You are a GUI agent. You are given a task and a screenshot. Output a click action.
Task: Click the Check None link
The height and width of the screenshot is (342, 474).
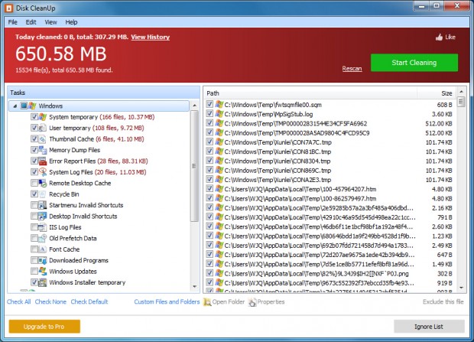tap(50, 301)
